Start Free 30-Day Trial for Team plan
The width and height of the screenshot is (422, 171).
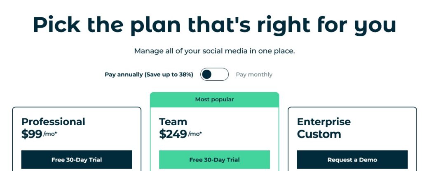214,160
